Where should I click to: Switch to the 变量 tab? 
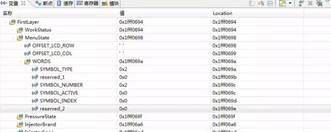[x=13, y=3]
